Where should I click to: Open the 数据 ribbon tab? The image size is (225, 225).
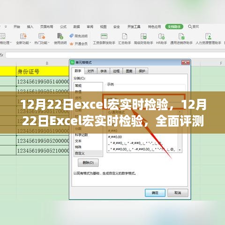76,27
